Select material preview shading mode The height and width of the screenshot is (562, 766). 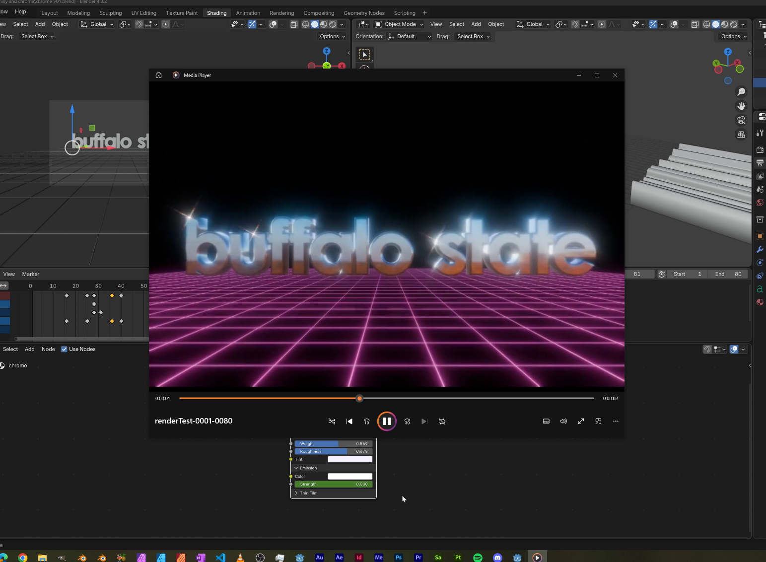point(724,24)
